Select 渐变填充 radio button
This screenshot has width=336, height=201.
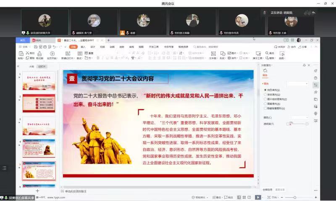pyautogui.click(x=265, y=95)
